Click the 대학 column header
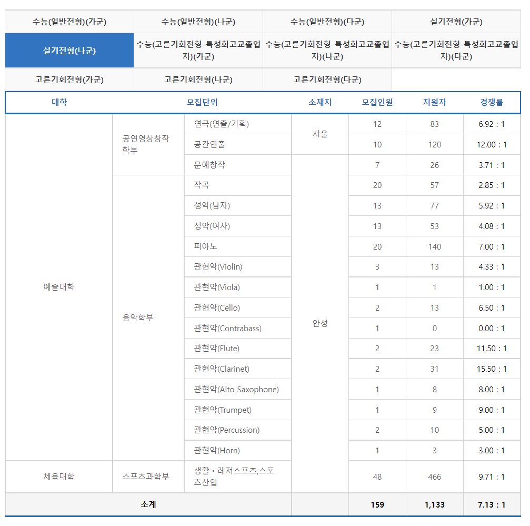Screen dimensions: 530x526 click(x=58, y=103)
